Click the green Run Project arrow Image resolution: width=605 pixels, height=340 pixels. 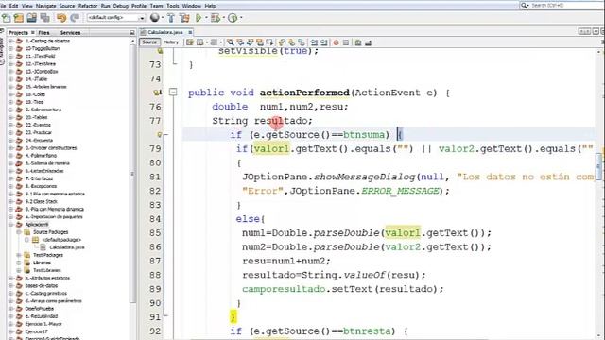199,18
